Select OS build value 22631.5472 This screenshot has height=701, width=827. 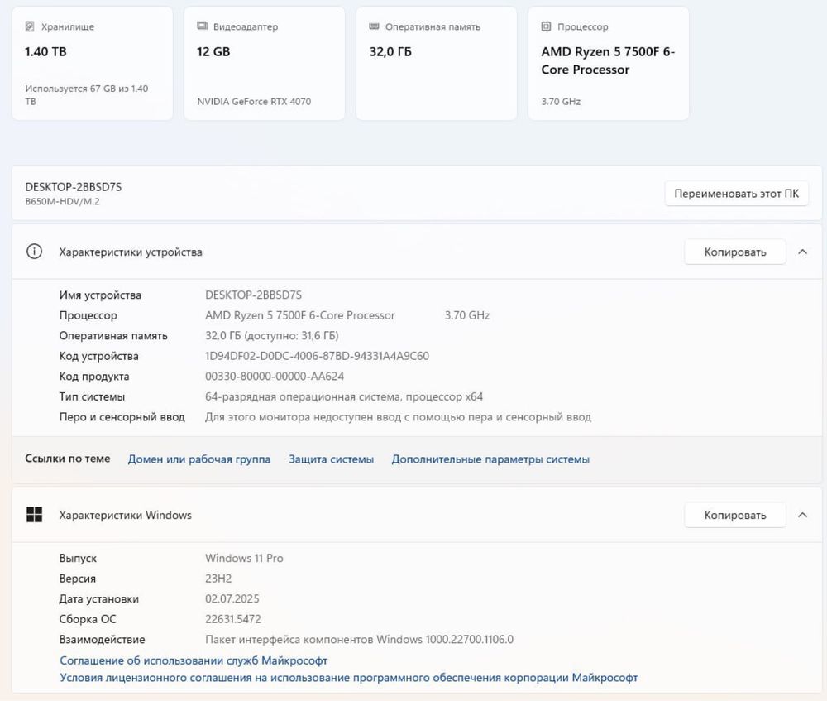tap(233, 619)
